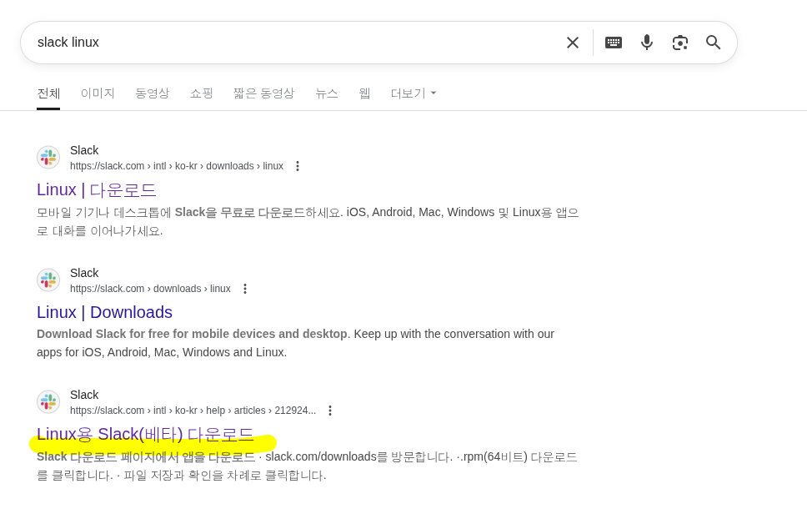807x509 pixels.
Task: Select the 전체 tab
Action: pyautogui.click(x=48, y=93)
